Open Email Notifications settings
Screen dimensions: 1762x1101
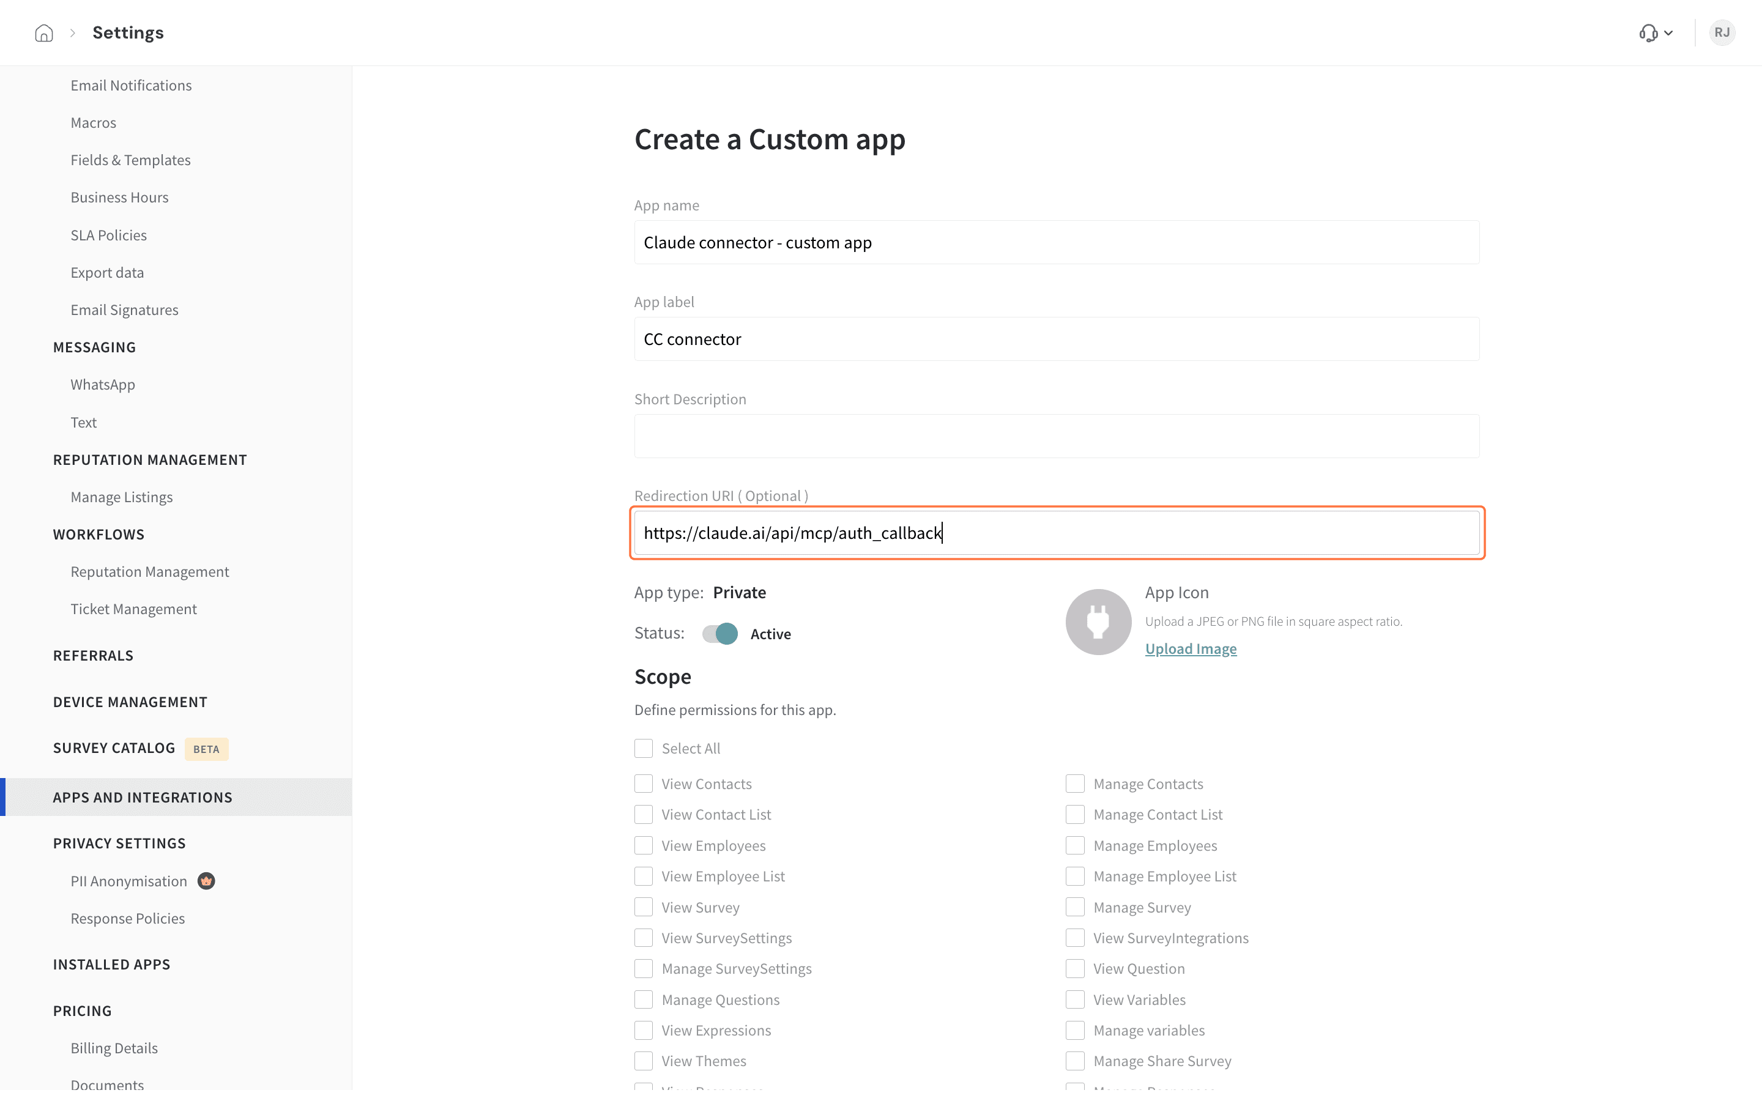(x=131, y=85)
